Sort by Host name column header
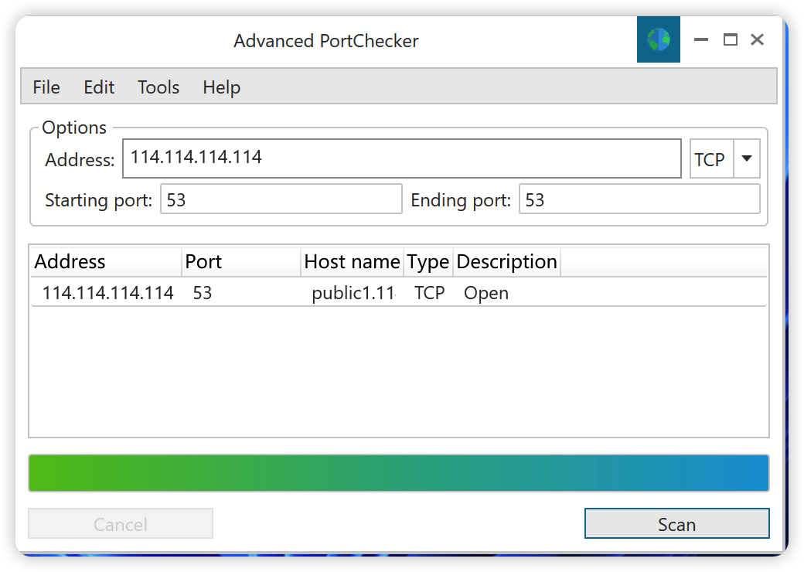Screen dimensions: 804x572 353,262
